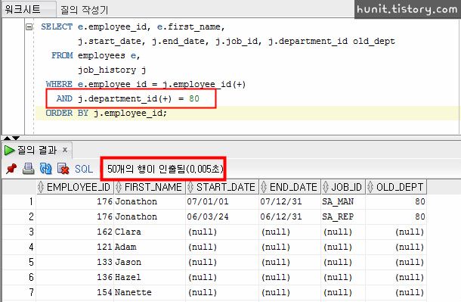461x302 pixels.
Task: Collapse results pane with the down arrow
Action: [16, 138]
